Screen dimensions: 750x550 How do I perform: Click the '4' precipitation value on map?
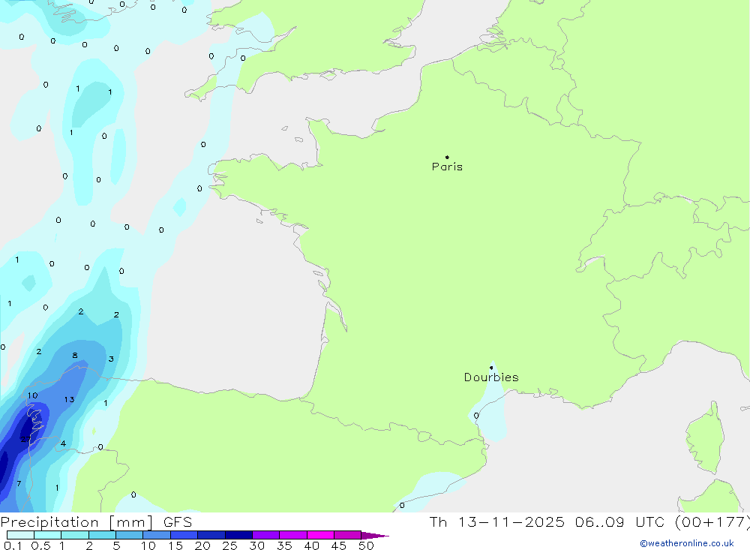coord(63,443)
